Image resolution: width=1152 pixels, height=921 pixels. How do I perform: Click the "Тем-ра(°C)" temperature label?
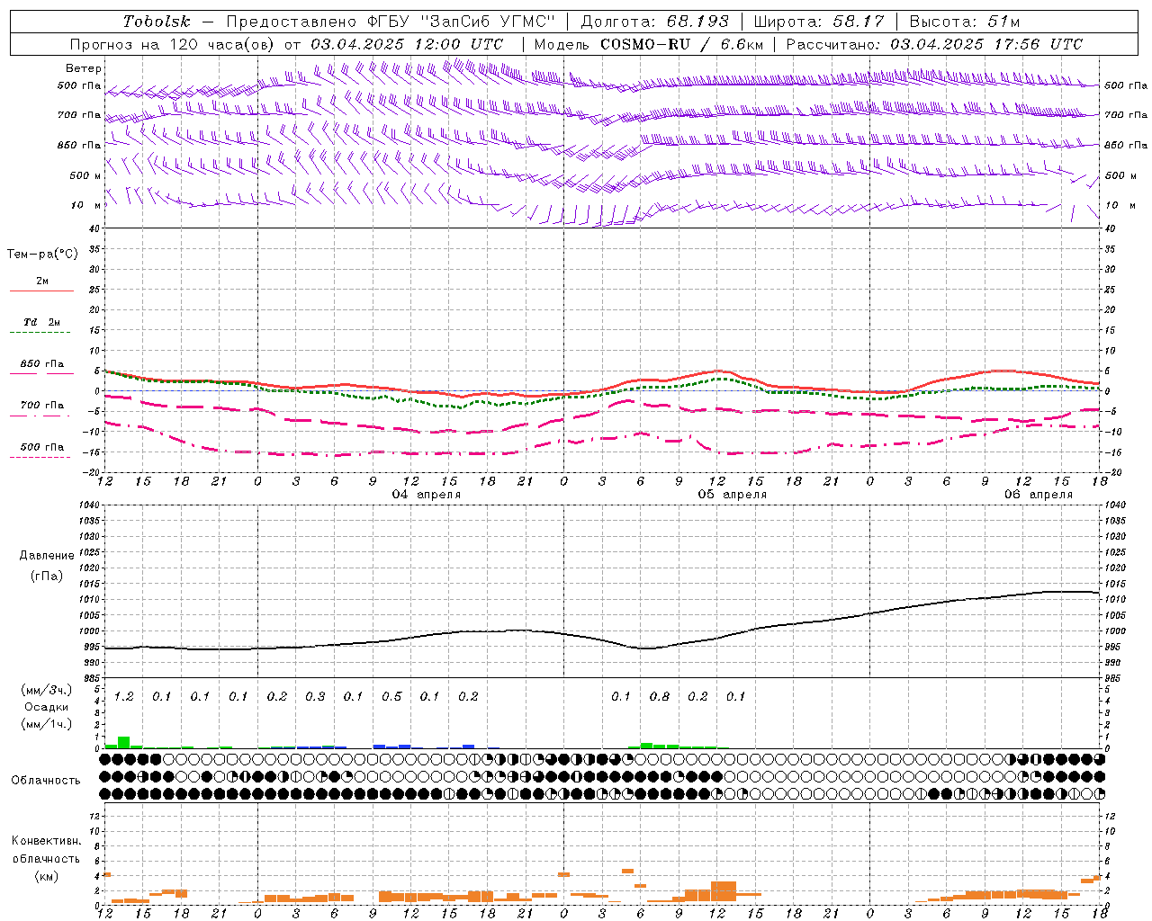[x=42, y=255]
